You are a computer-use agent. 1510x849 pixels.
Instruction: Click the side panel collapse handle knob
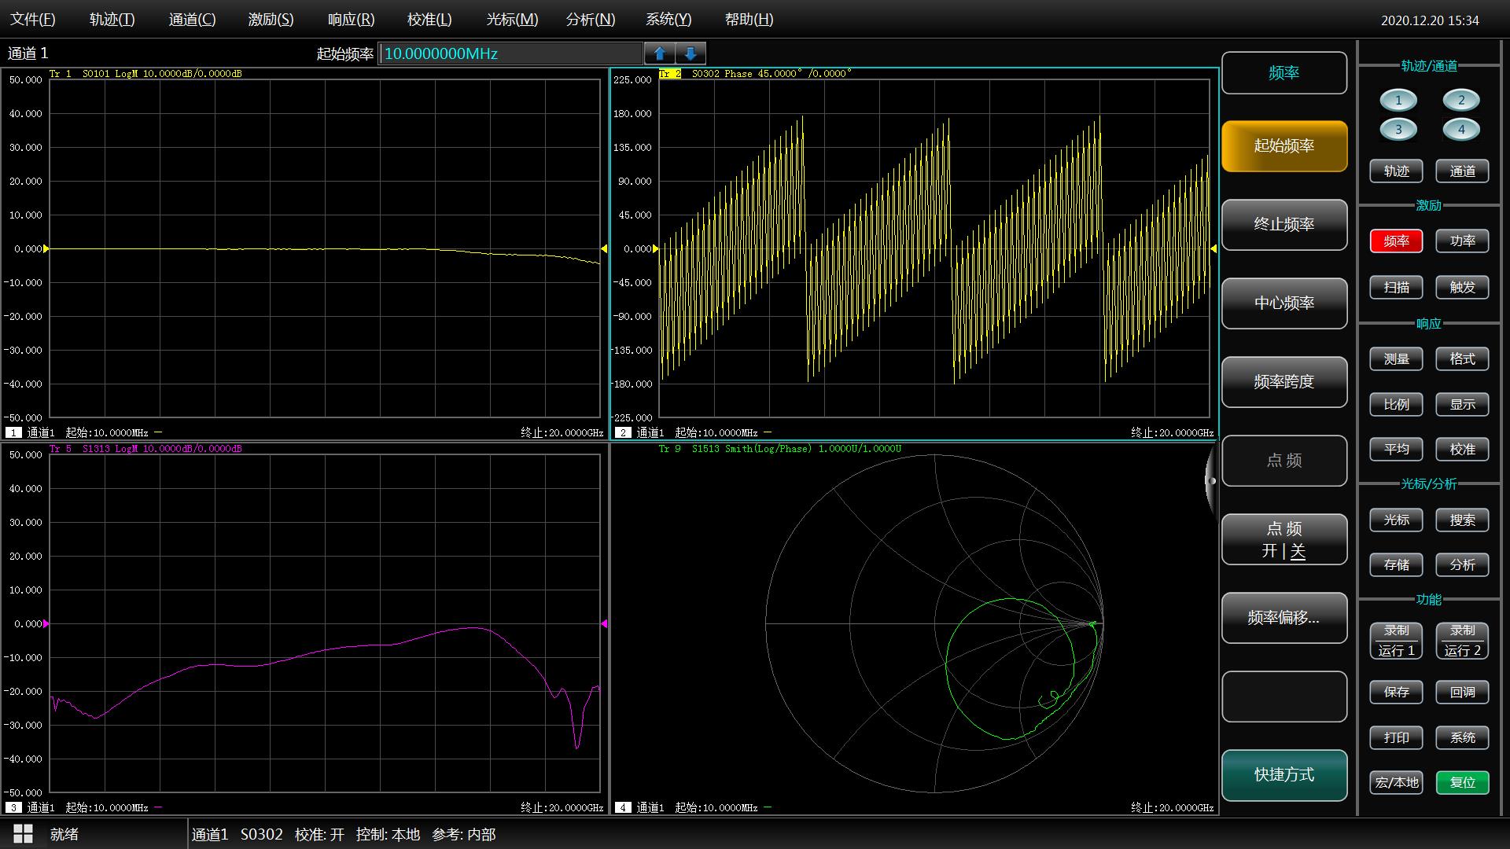[1212, 480]
